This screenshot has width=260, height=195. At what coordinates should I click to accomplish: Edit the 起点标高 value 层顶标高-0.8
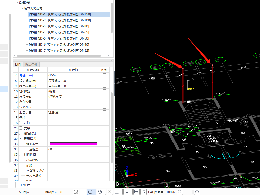tap(73, 81)
